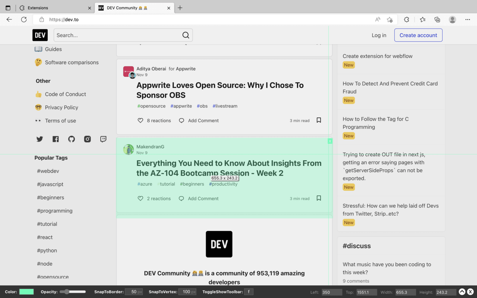Open Facebook social icon in sidebar
Image resolution: width=477 pixels, height=298 pixels.
click(56, 139)
